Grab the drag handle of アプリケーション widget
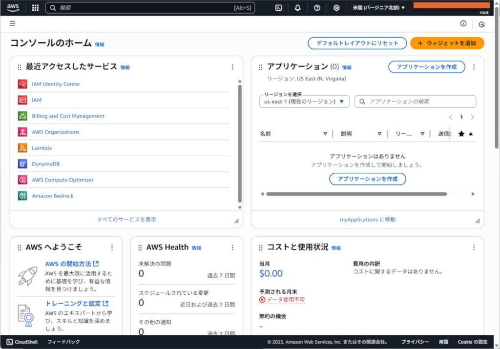The width and height of the screenshot is (500, 349). [261, 67]
